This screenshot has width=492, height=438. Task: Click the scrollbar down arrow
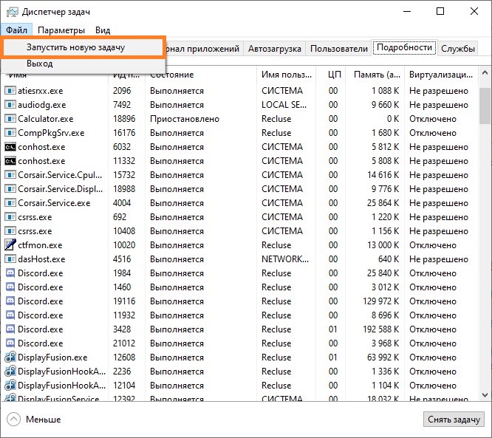(x=485, y=394)
